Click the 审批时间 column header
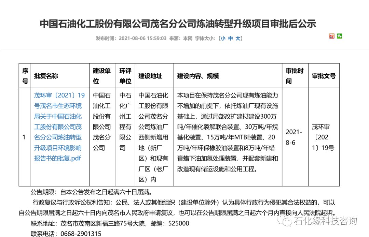The image size is (369, 237). (x=295, y=76)
